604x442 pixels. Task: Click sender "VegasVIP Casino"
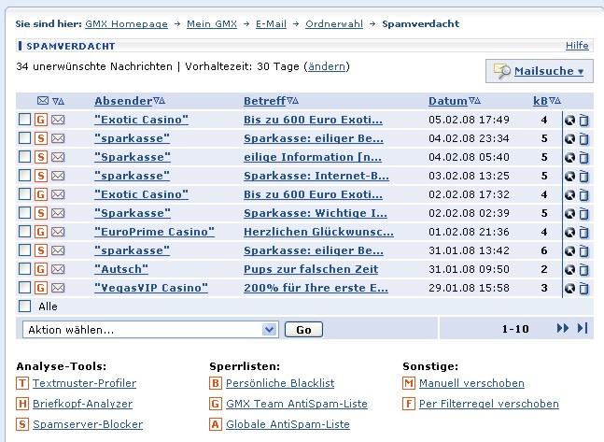tap(151, 288)
